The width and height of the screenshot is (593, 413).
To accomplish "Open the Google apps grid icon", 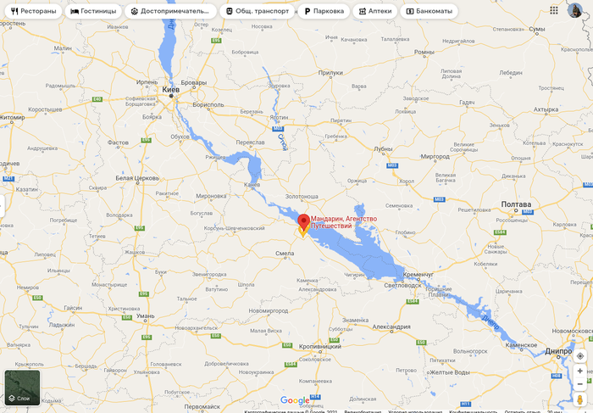I will click(x=554, y=10).
